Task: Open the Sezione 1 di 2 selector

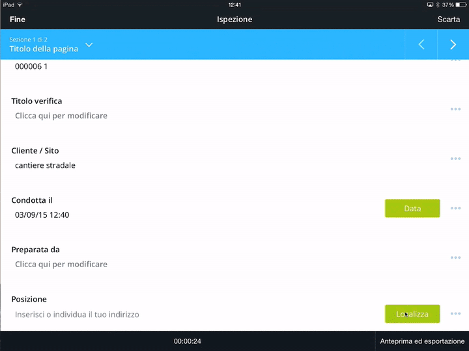Action: (29, 40)
